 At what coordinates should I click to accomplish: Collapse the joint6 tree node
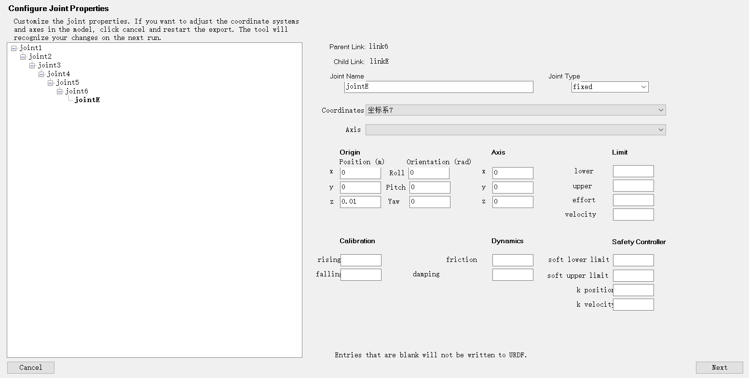59,91
